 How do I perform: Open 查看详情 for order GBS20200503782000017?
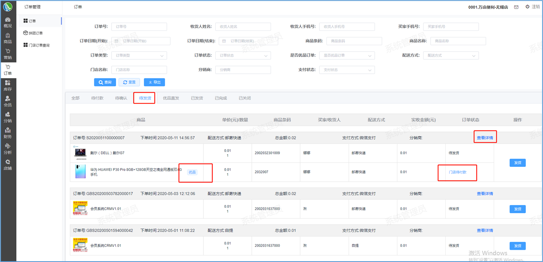click(485, 194)
